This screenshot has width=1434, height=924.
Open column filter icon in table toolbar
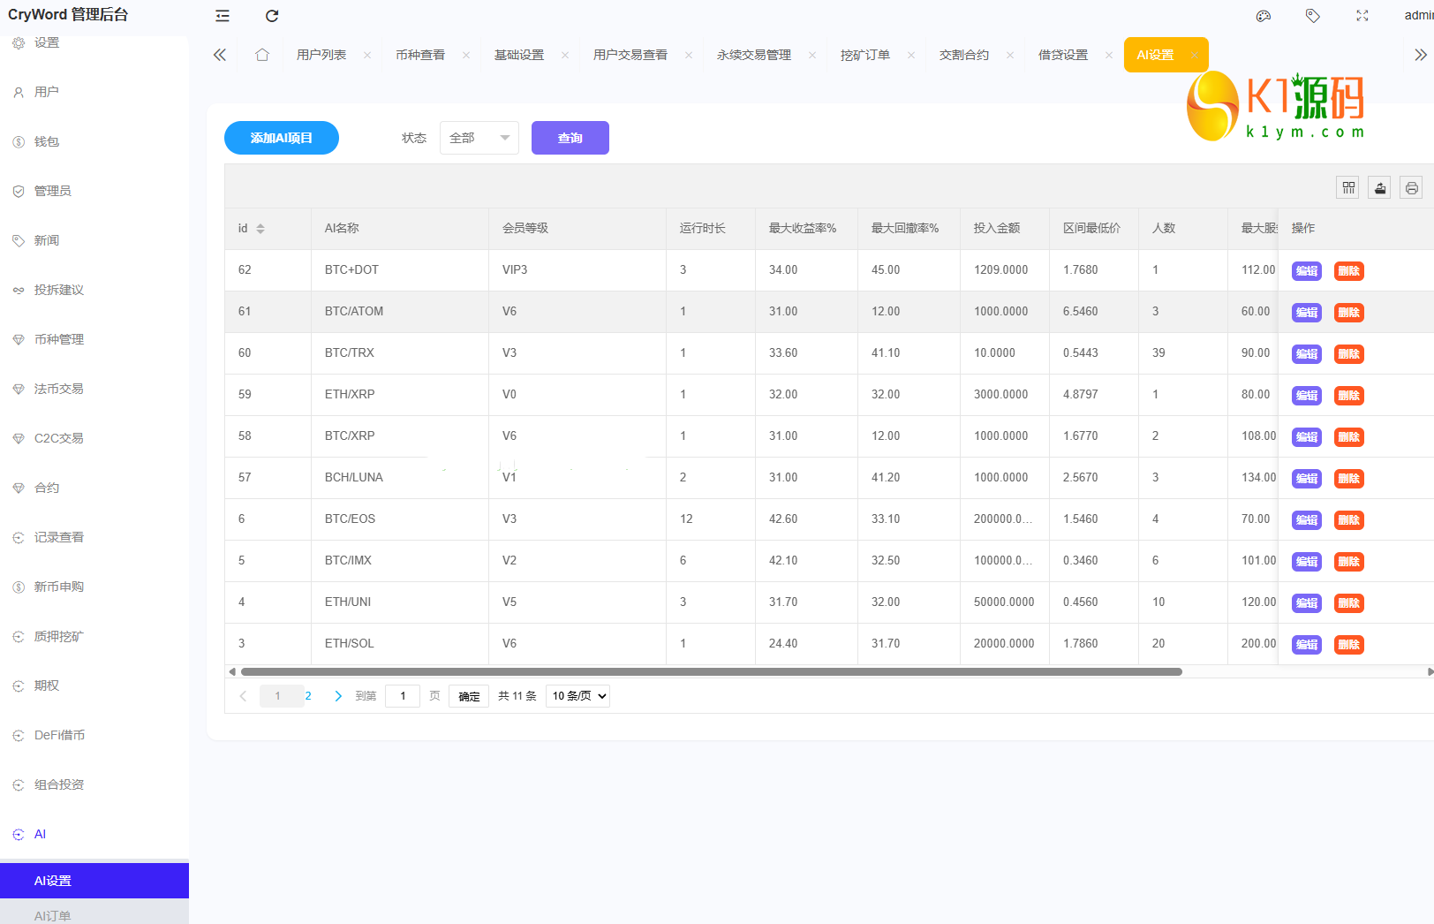[1348, 187]
